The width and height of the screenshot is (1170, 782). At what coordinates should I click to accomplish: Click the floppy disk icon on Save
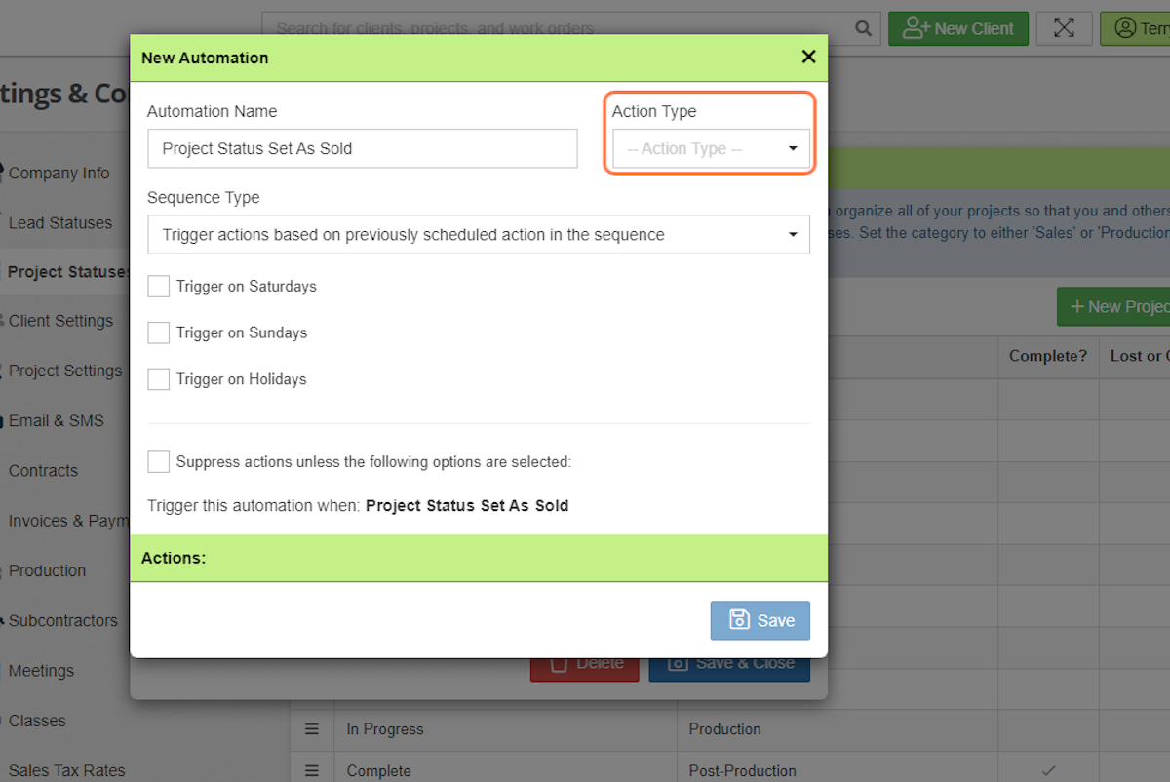coord(738,620)
